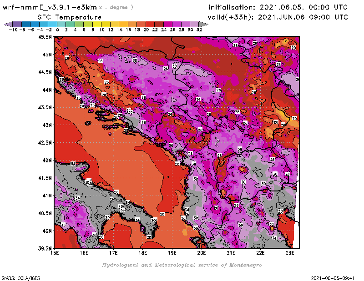Image resolution: width=364 pixels, height=281 pixels.
Task: Select the 41.5N latitude axis label
Action: point(45,178)
